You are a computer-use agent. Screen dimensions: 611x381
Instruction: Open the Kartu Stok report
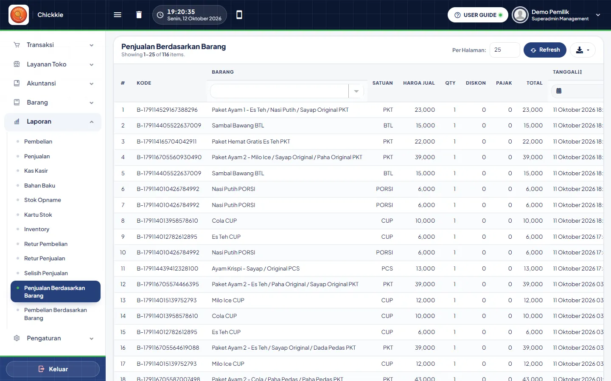(x=38, y=215)
